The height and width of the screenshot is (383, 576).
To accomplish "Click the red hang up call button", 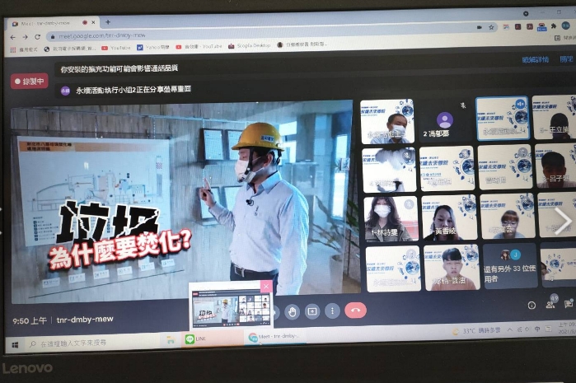I will point(356,311).
